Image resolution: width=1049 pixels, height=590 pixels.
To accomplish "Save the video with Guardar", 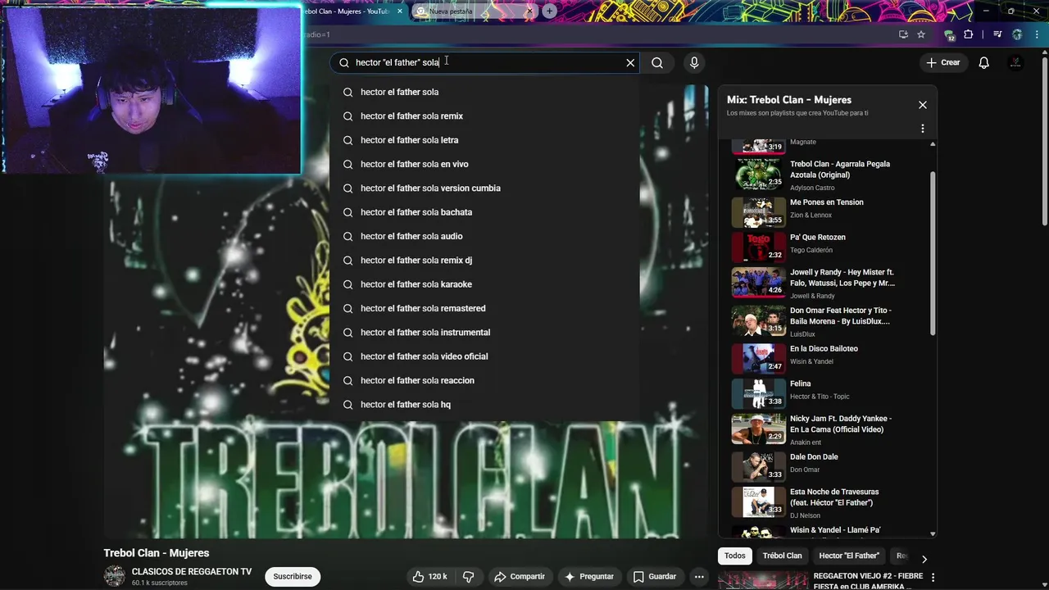I will pos(654,576).
